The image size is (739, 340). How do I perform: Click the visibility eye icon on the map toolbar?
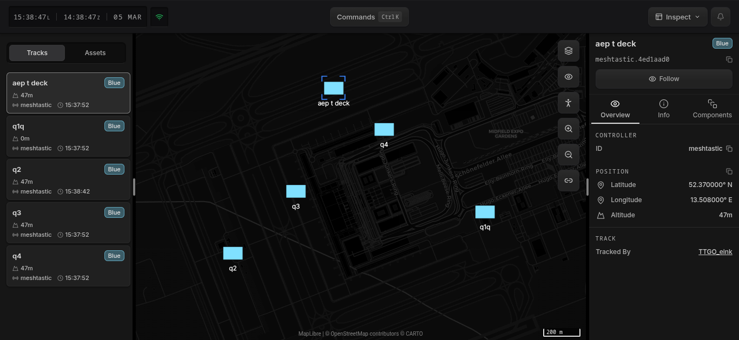[x=568, y=76]
